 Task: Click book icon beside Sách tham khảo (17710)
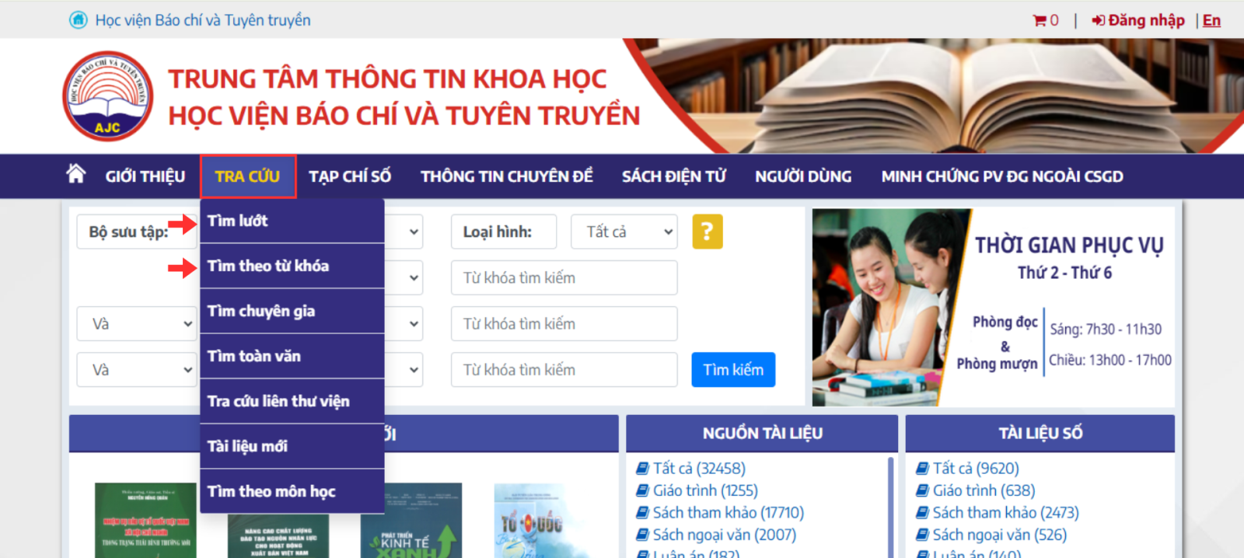643,512
